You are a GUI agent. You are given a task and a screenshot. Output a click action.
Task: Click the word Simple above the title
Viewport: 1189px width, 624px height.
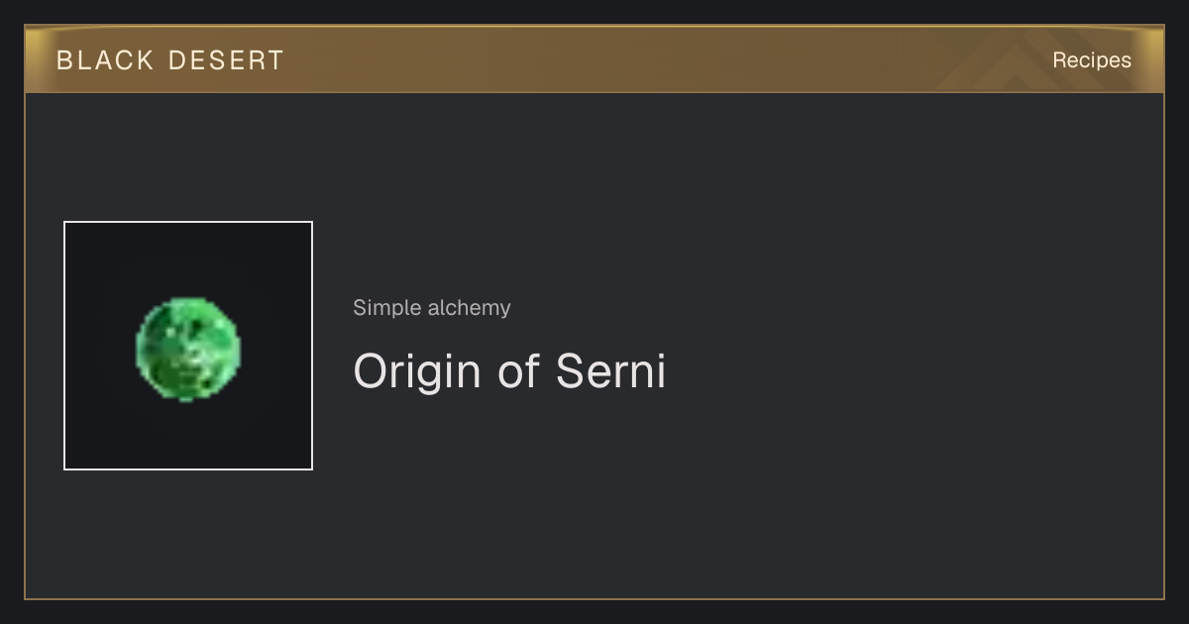click(x=387, y=309)
